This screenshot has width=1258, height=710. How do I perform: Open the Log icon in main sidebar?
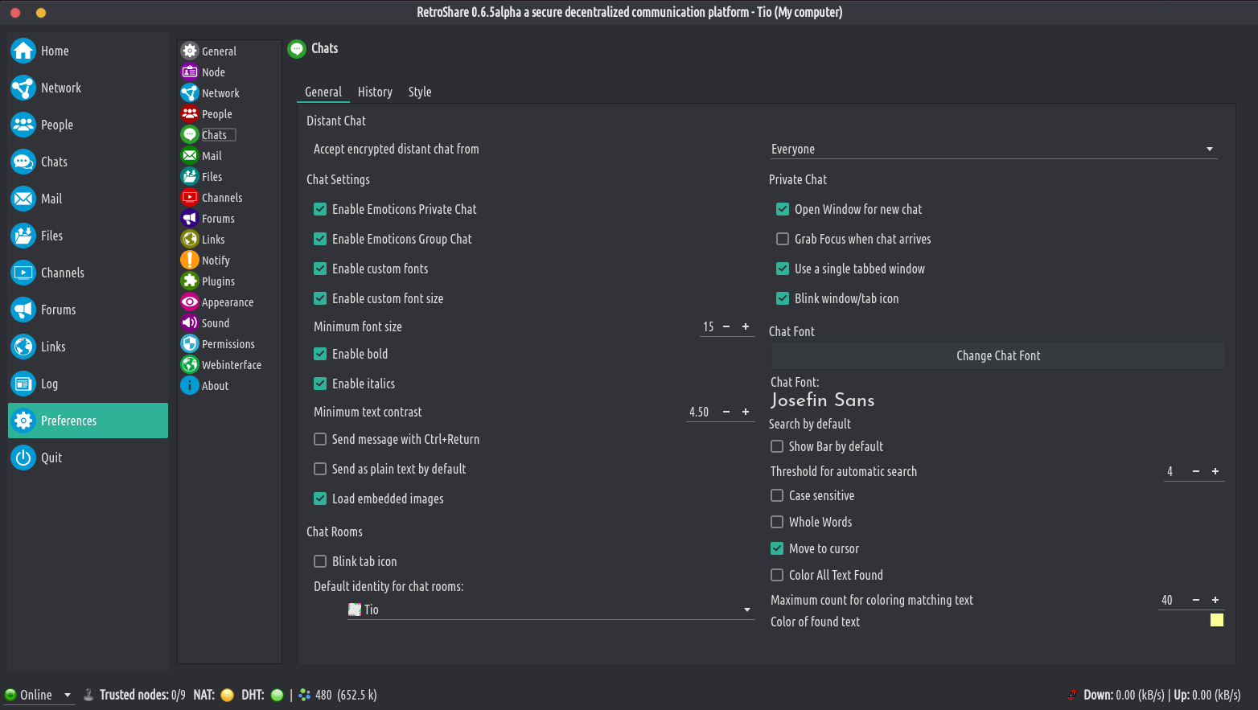[23, 384]
